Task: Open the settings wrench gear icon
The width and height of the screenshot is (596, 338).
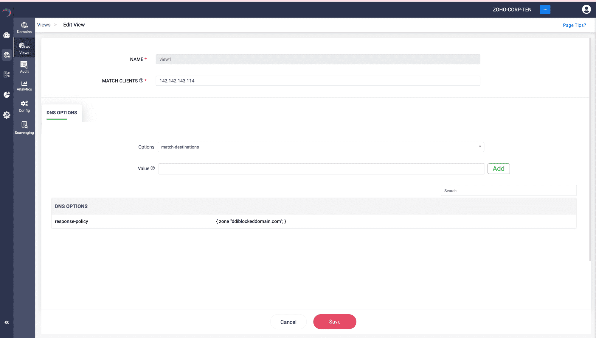Action: (7, 115)
